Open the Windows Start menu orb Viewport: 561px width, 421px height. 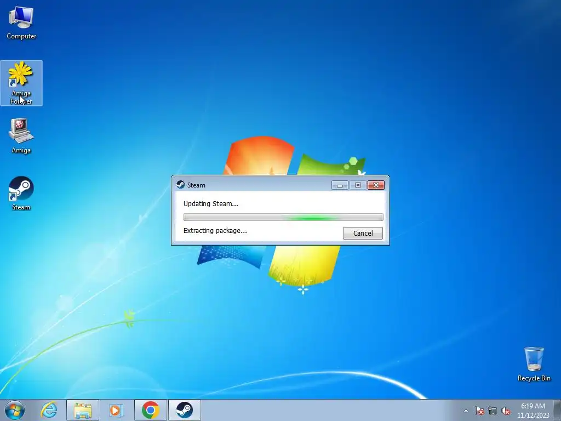pyautogui.click(x=15, y=410)
